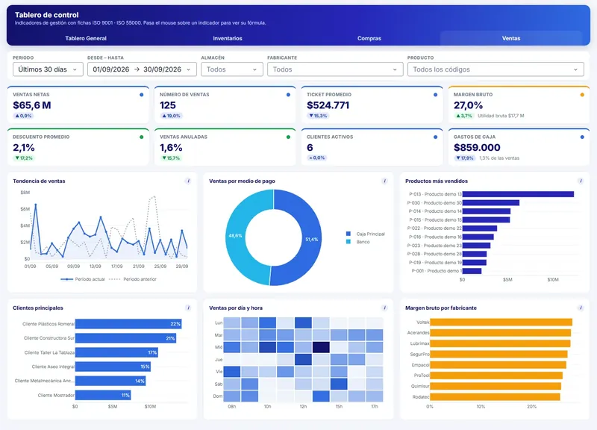Expand the Desde – Hasta date range picker
The image size is (597, 430).
pyautogui.click(x=142, y=69)
